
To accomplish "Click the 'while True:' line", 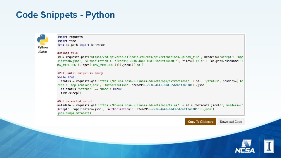I will tap(66, 77).
